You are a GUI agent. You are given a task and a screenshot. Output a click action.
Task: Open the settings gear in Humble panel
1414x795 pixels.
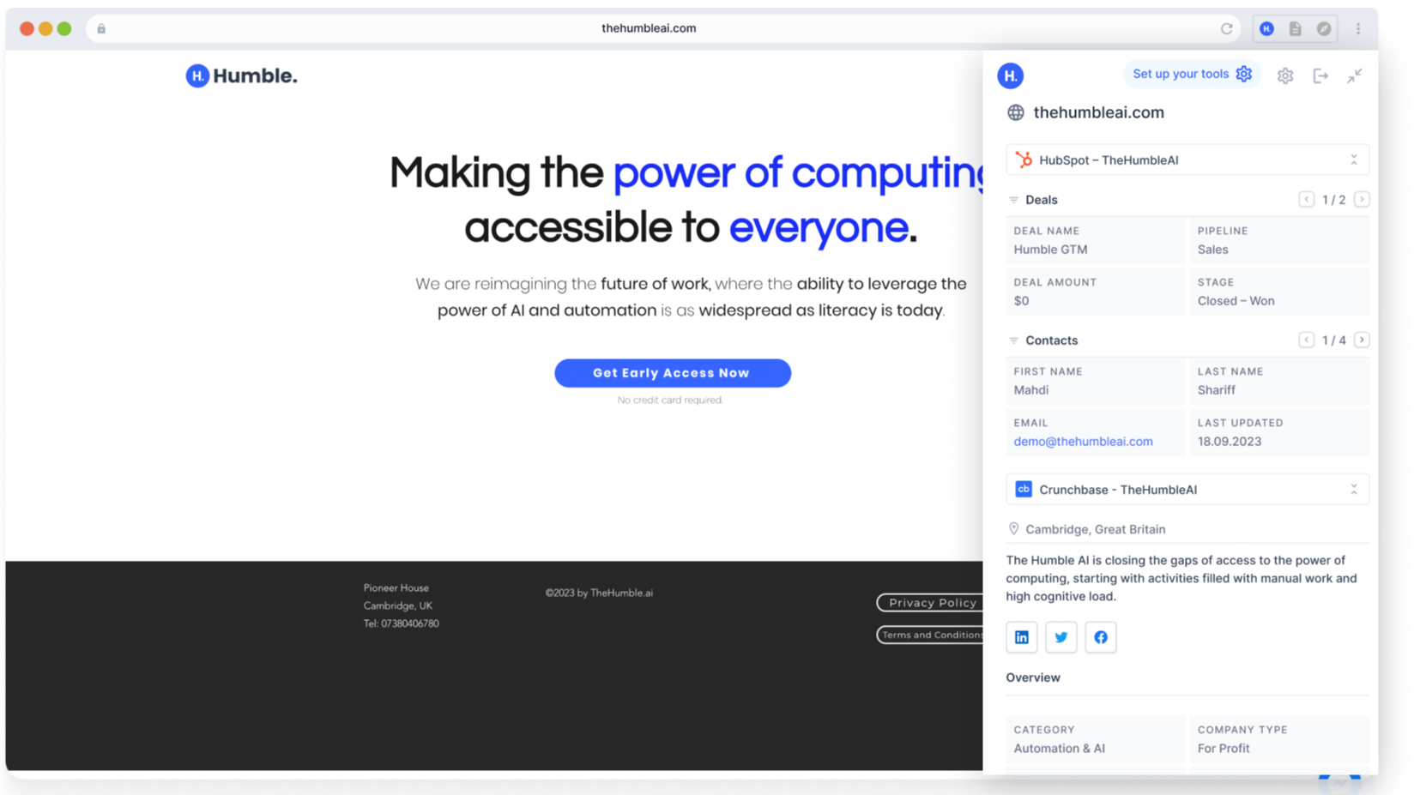1284,75
